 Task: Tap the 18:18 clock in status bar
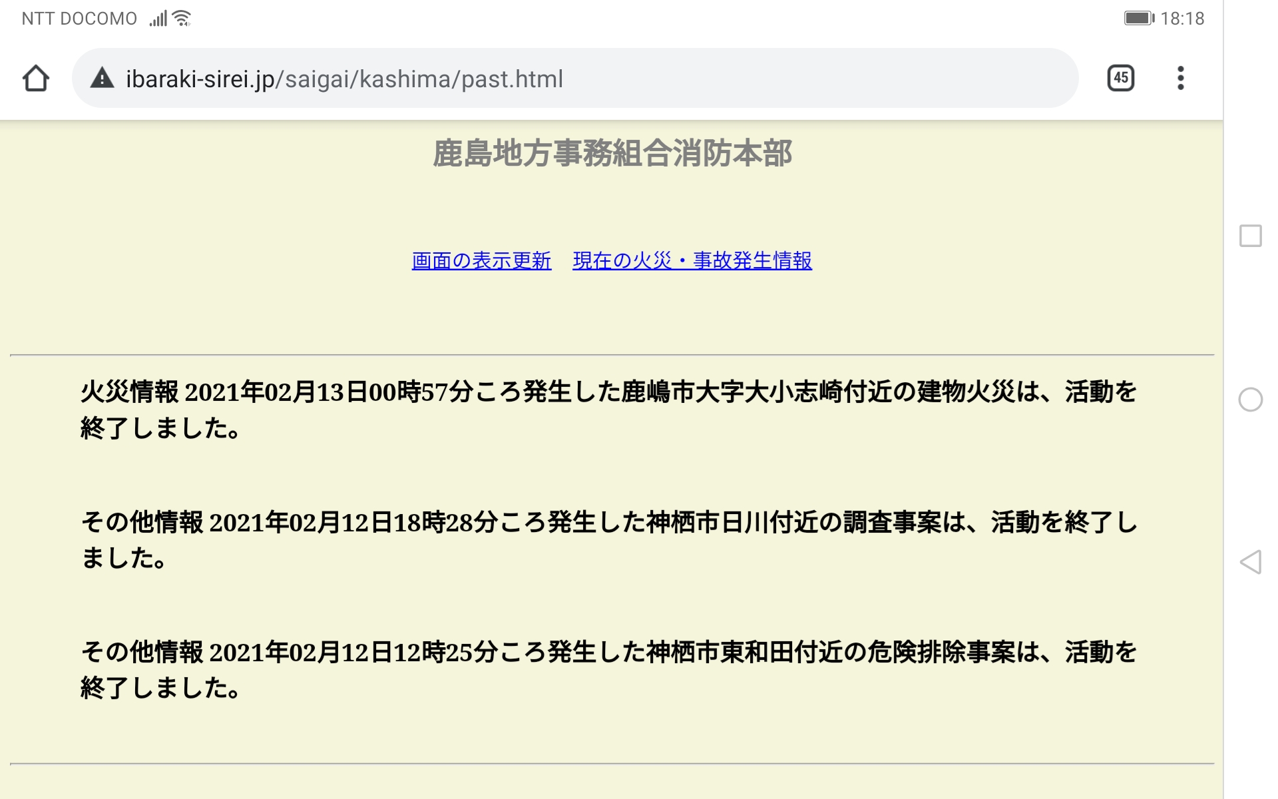click(1182, 18)
